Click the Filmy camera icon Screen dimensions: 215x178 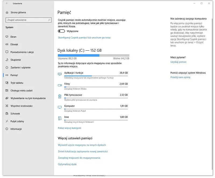(x=60, y=85)
